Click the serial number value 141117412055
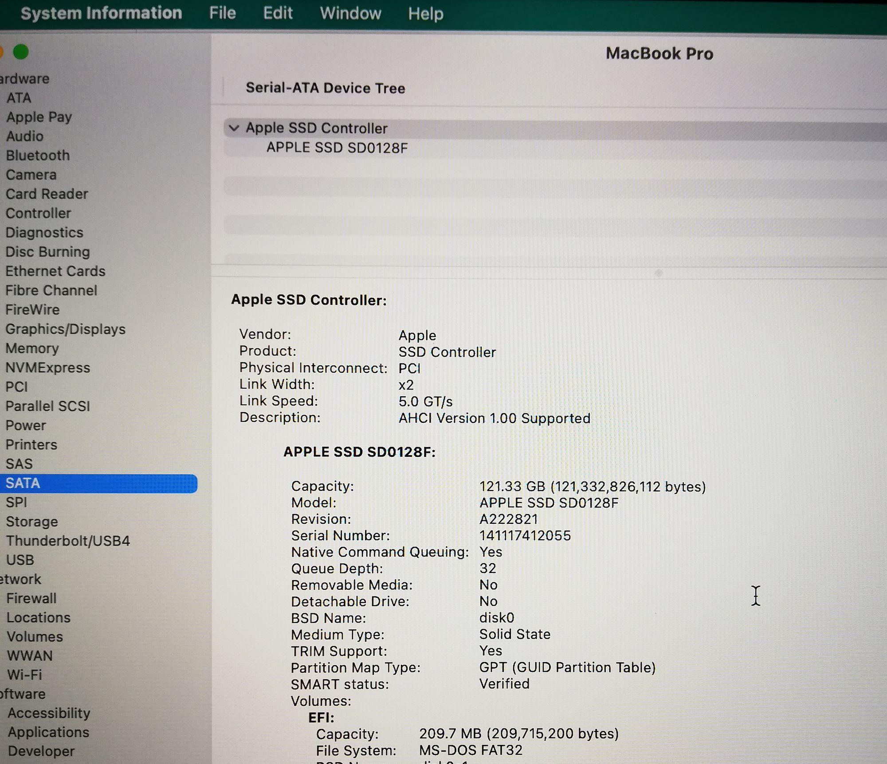The height and width of the screenshot is (764, 887). (x=525, y=536)
